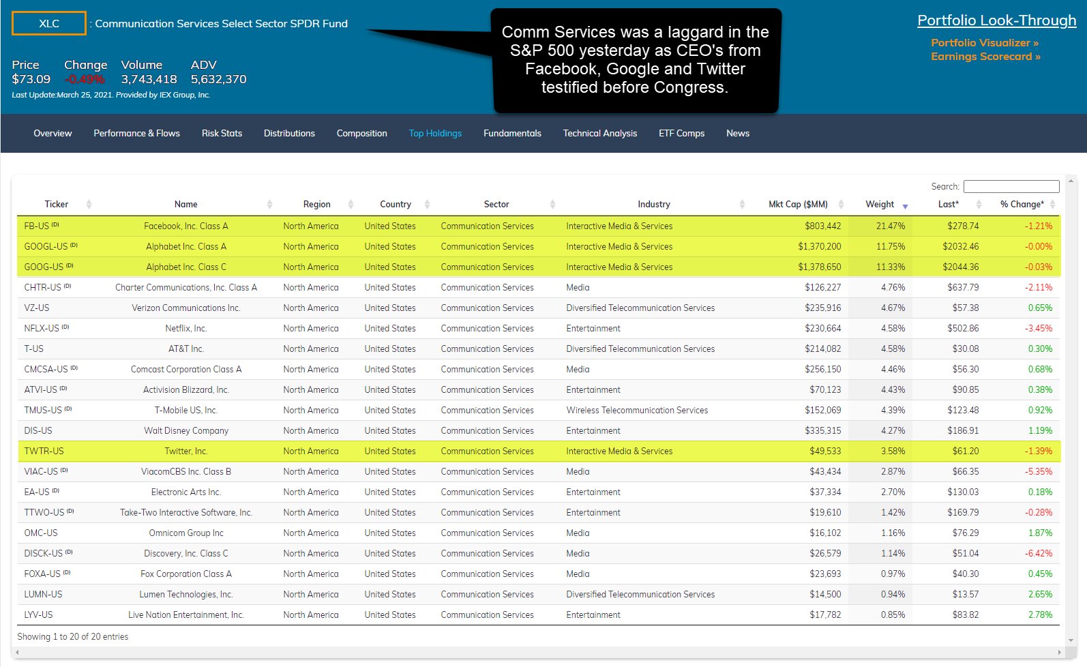
Task: Sort table by Name column arrows
Action: (x=269, y=205)
